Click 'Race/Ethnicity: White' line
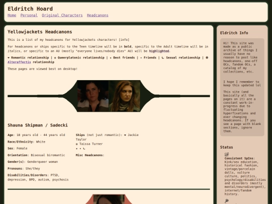 [26, 142]
